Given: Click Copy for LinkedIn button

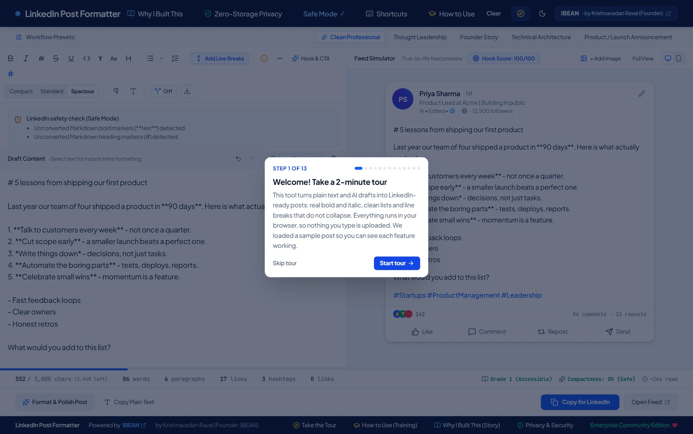Looking at the screenshot, I should [580, 402].
